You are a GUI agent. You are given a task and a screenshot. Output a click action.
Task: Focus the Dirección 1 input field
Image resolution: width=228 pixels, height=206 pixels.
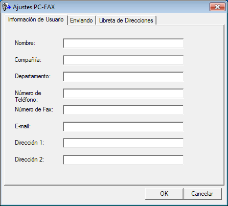click(123, 143)
